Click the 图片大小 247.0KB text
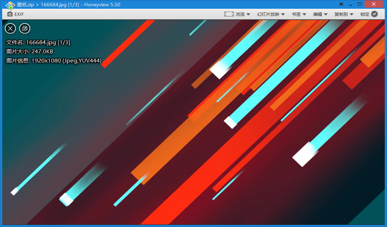Viewport: 387px width, 227px height. 30,51
